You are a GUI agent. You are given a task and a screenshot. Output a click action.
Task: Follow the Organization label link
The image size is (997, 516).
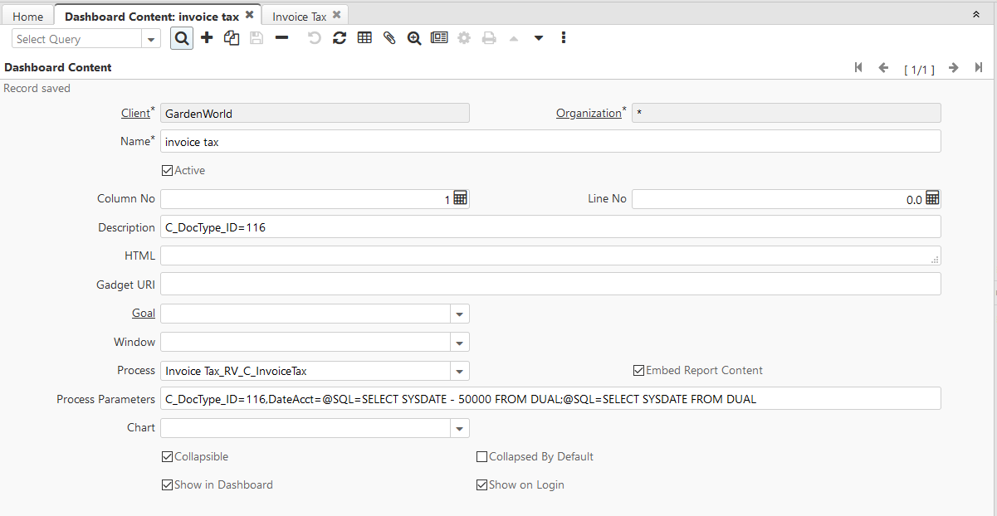tap(589, 112)
